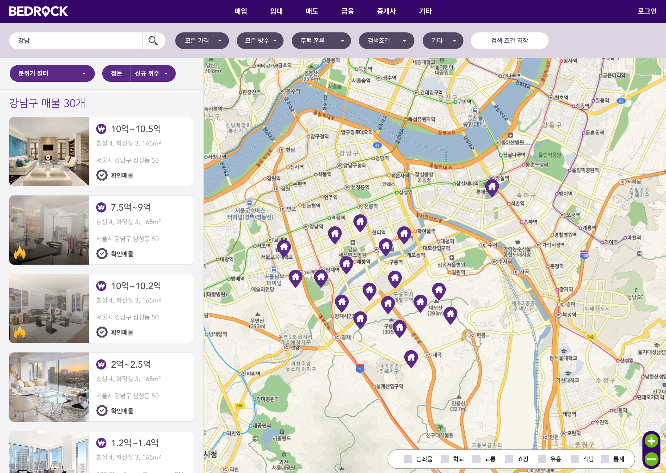Click the won icon beside 10억~10.5억
Viewport: 666px width, 473px height.
101,129
